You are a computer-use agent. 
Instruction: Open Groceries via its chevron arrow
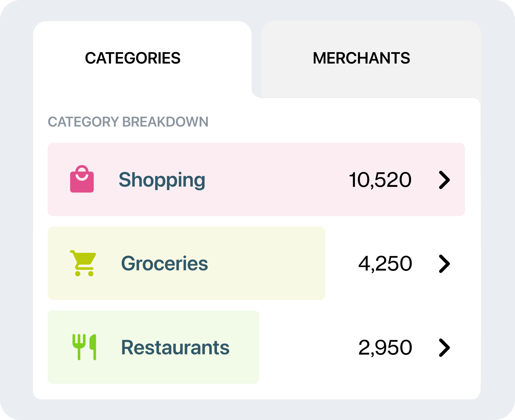445,264
